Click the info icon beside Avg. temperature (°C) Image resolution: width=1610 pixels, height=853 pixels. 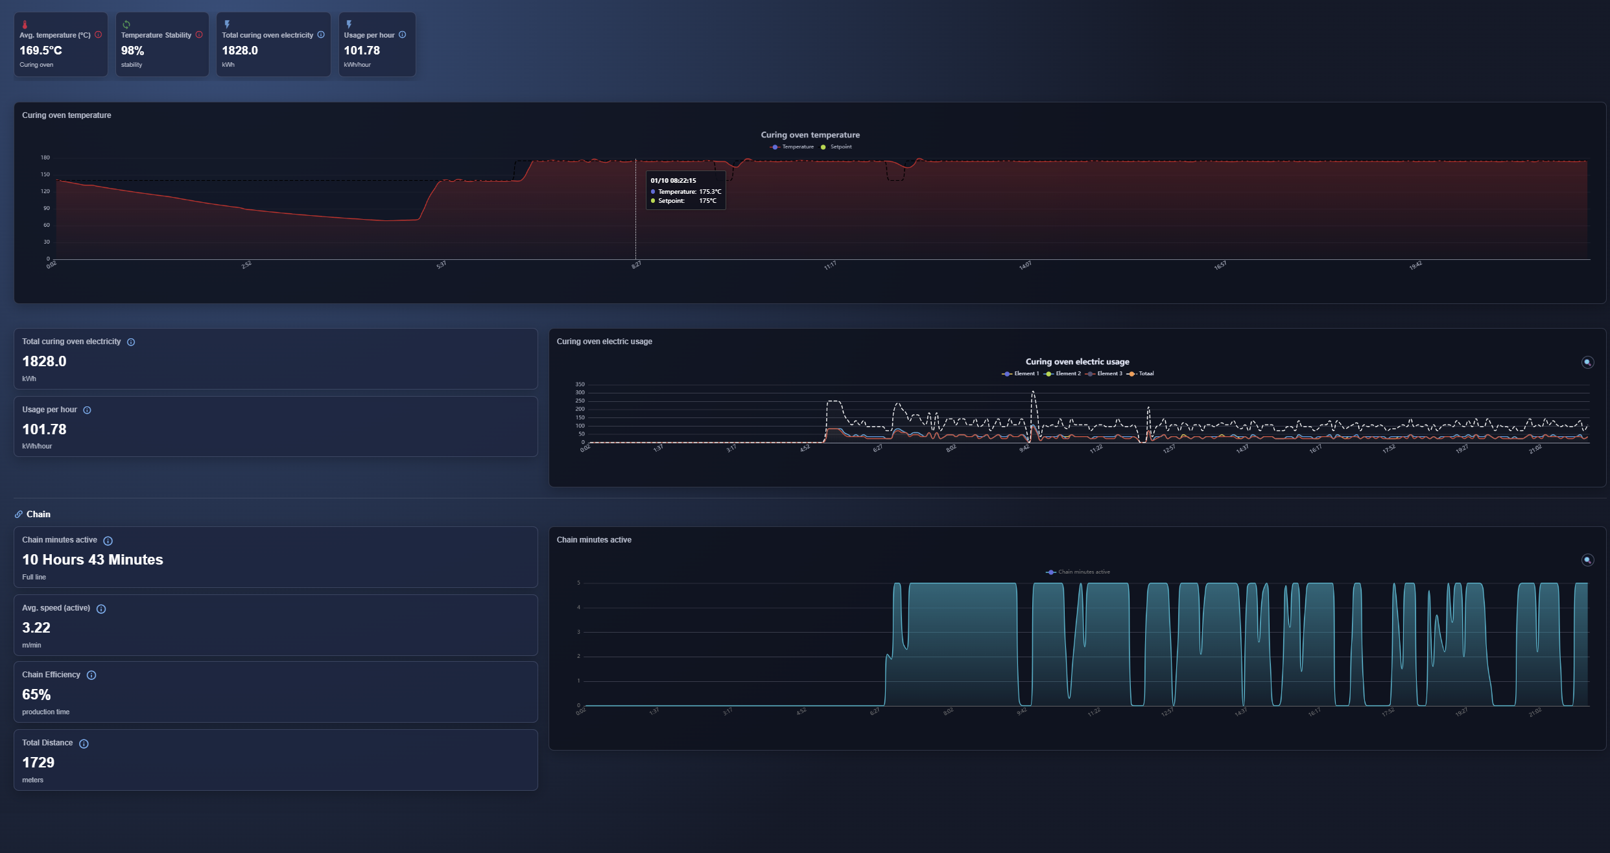(x=99, y=35)
